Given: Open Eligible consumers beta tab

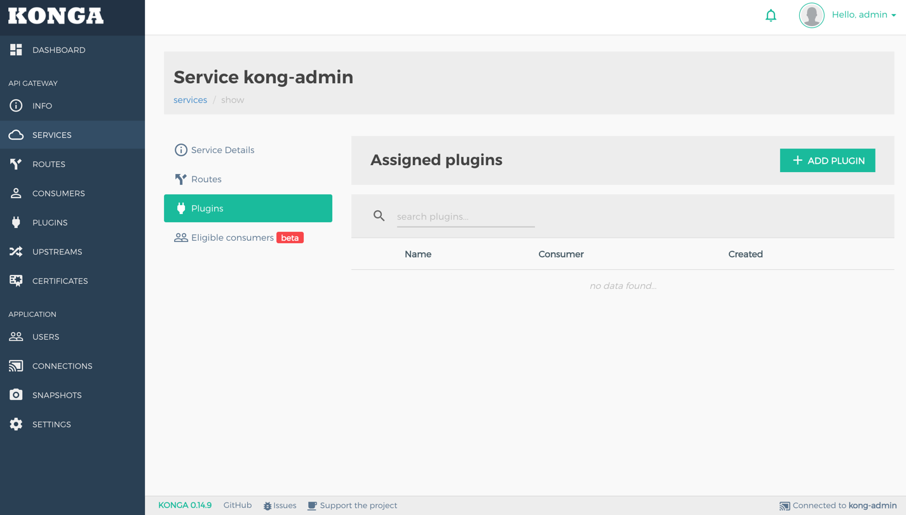Looking at the screenshot, I should (x=248, y=237).
